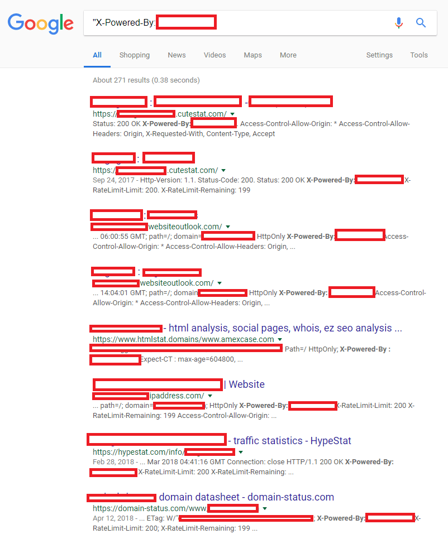Image resolution: width=448 pixels, height=534 pixels.
Task: Switch to the Shopping results tab
Action: (x=134, y=55)
